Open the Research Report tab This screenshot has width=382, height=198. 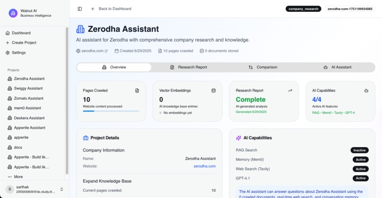point(189,67)
